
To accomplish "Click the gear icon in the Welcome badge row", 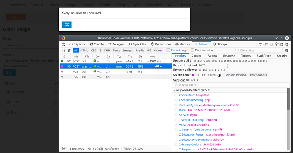I will [x=55, y=92].
